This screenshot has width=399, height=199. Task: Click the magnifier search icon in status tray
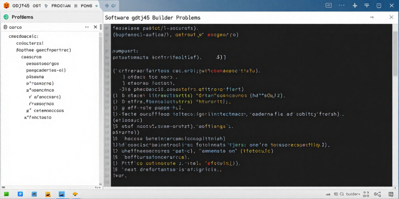[x=342, y=194]
